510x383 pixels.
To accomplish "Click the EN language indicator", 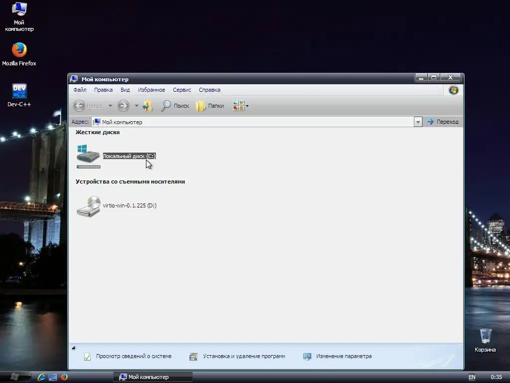I will click(x=472, y=377).
